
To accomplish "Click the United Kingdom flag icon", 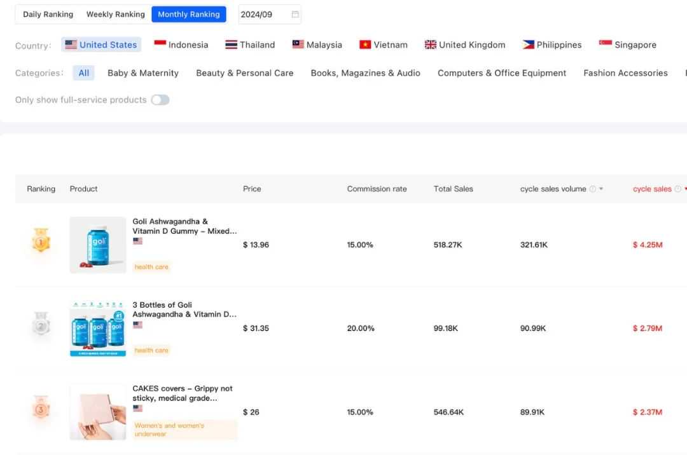I will (x=430, y=44).
